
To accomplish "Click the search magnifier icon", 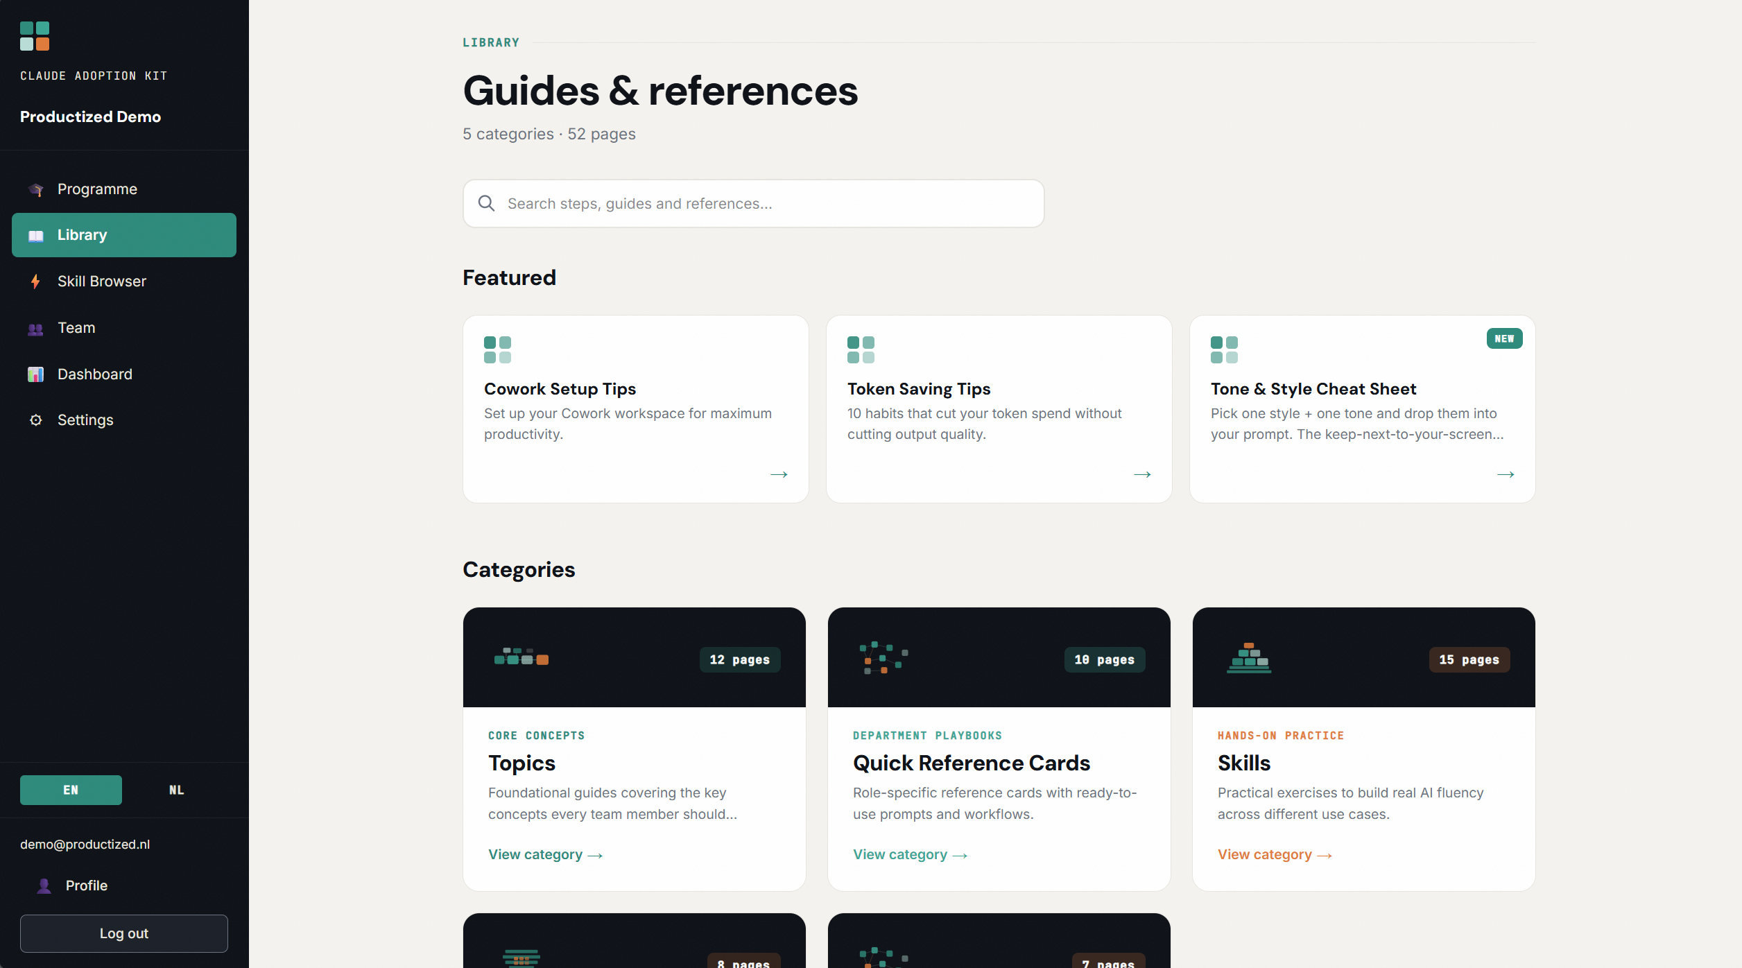I will [487, 203].
